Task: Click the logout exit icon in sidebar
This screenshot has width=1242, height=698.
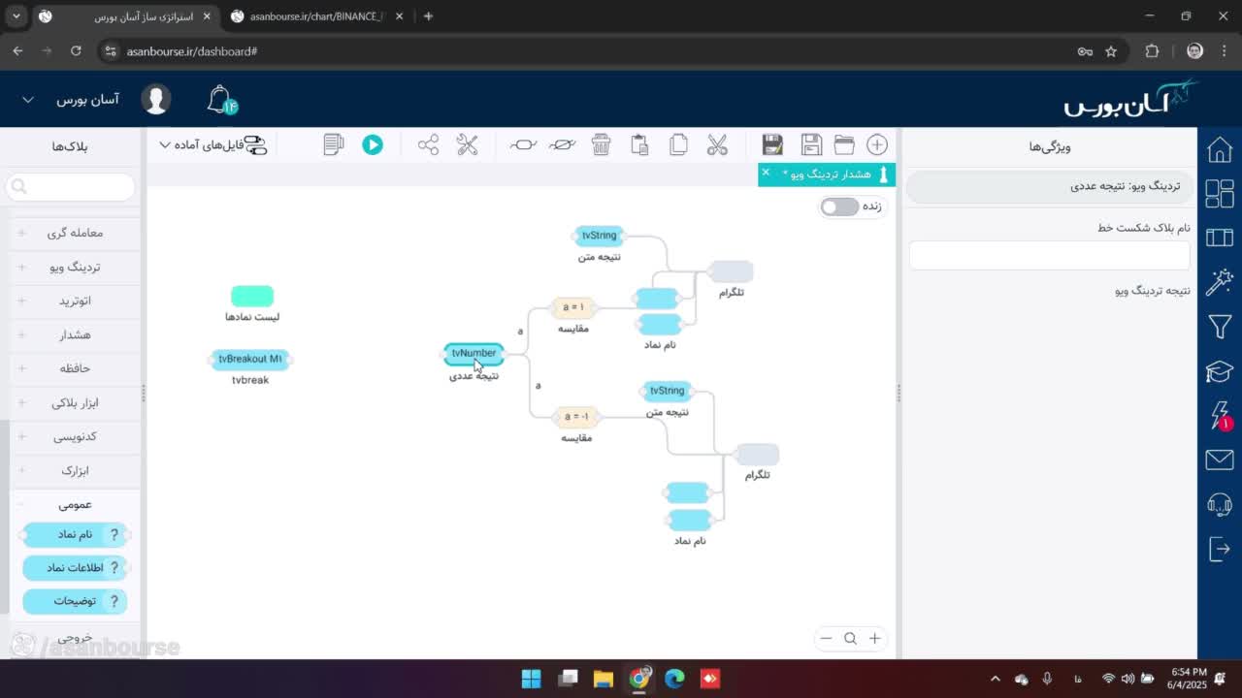Action: pos(1220,549)
